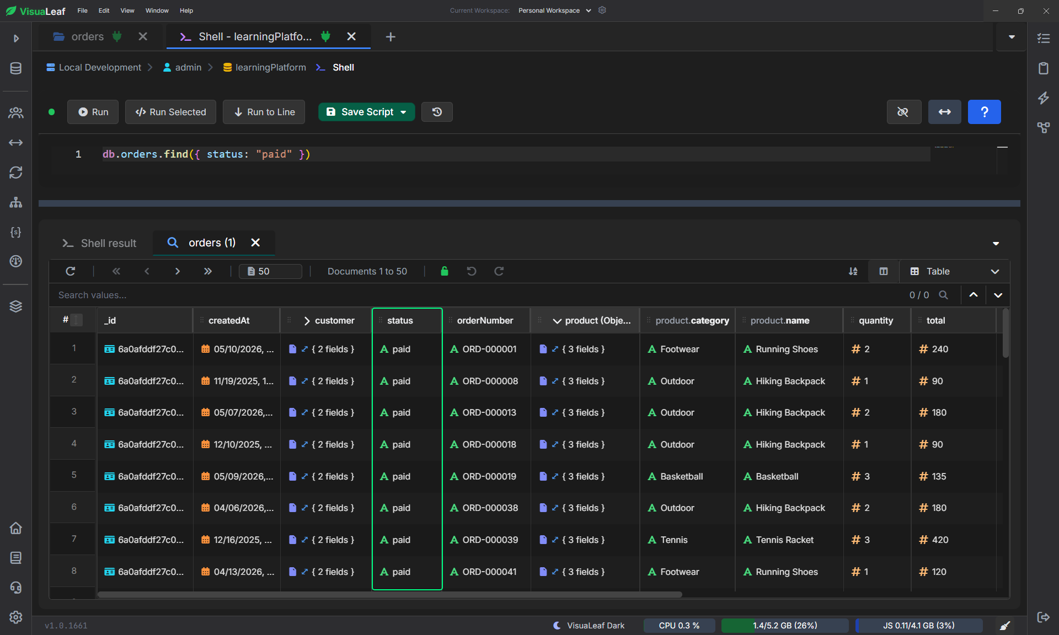This screenshot has height=635, width=1059.
Task: Add a new tab with plus button
Action: pos(391,37)
